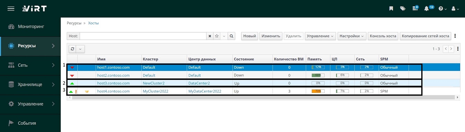Click the bookmarks icon in header

pos(391,9)
